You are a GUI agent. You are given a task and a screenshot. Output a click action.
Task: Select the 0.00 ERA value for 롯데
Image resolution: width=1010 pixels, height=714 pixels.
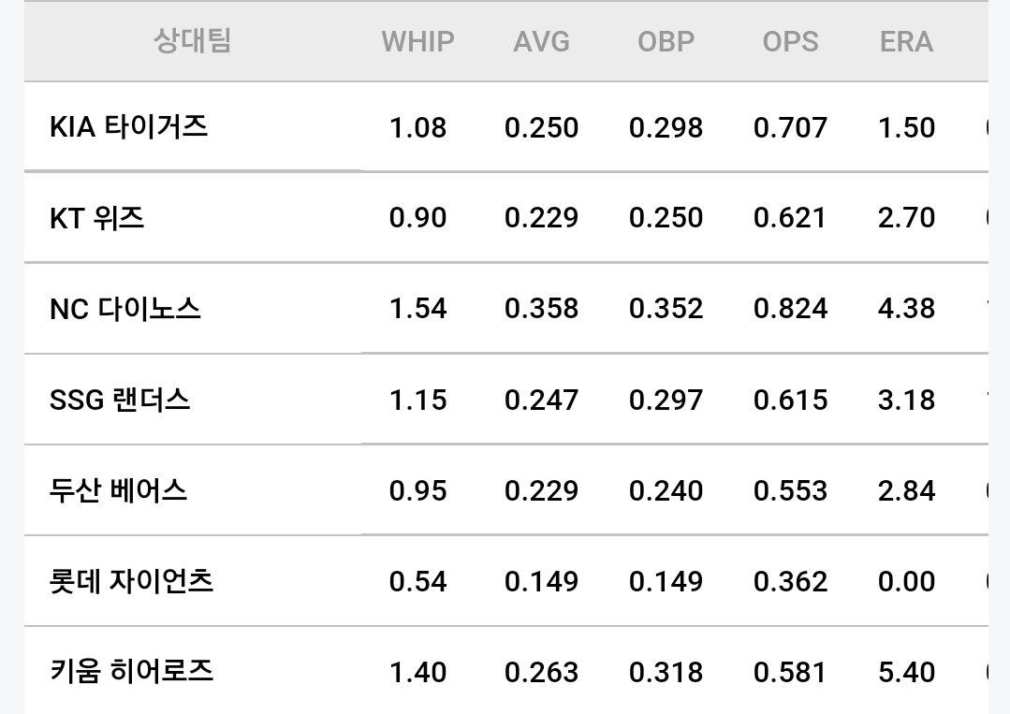[906, 581]
